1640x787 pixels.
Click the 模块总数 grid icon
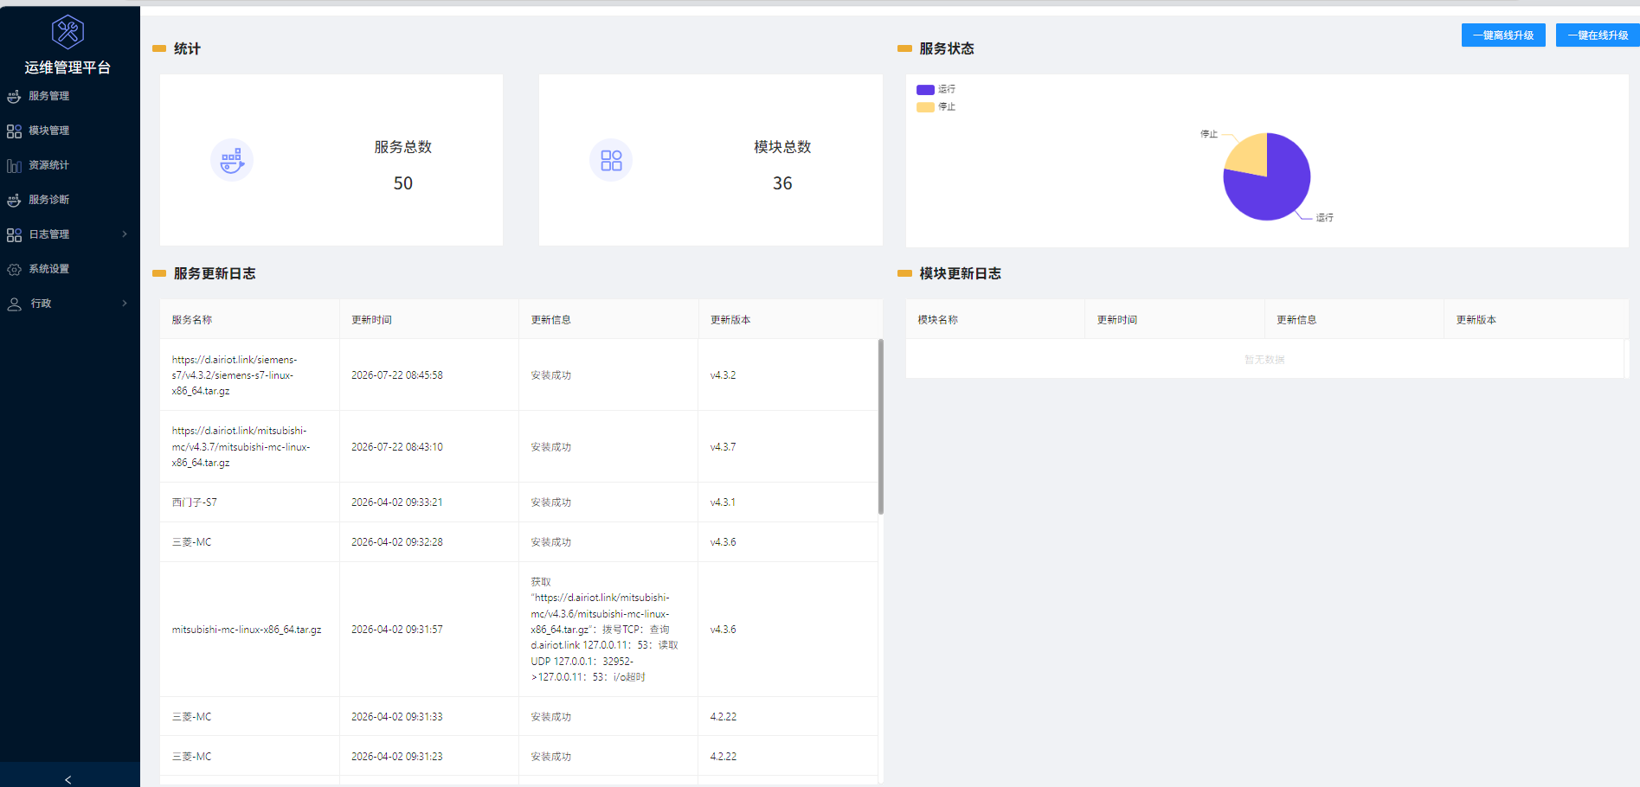click(x=611, y=160)
